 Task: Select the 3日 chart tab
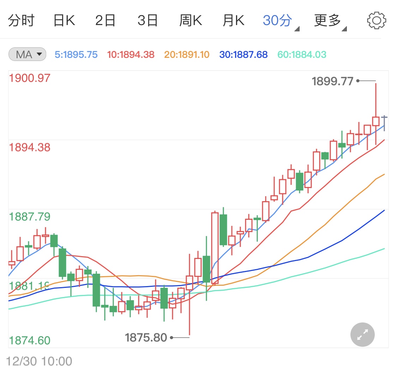(x=148, y=20)
